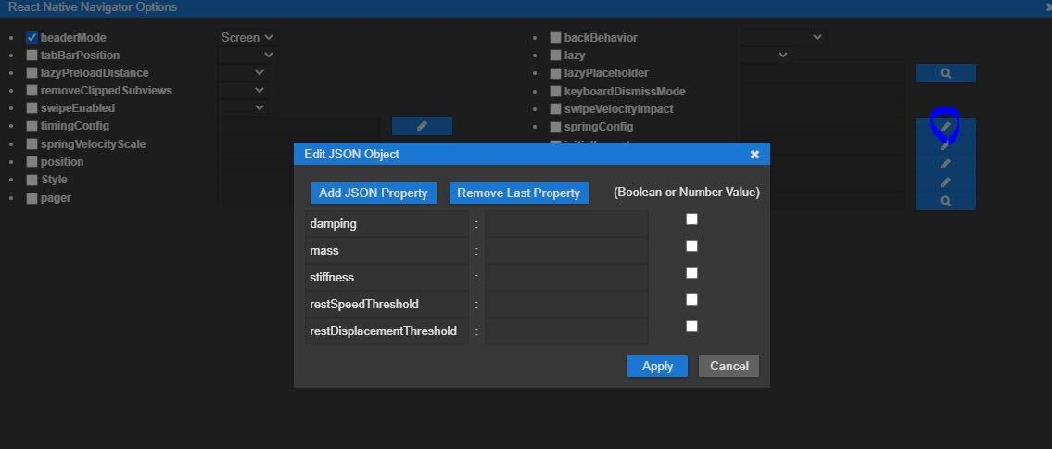This screenshot has height=449, width=1052.
Task: Click the stiffness property name field
Action: [x=387, y=278]
